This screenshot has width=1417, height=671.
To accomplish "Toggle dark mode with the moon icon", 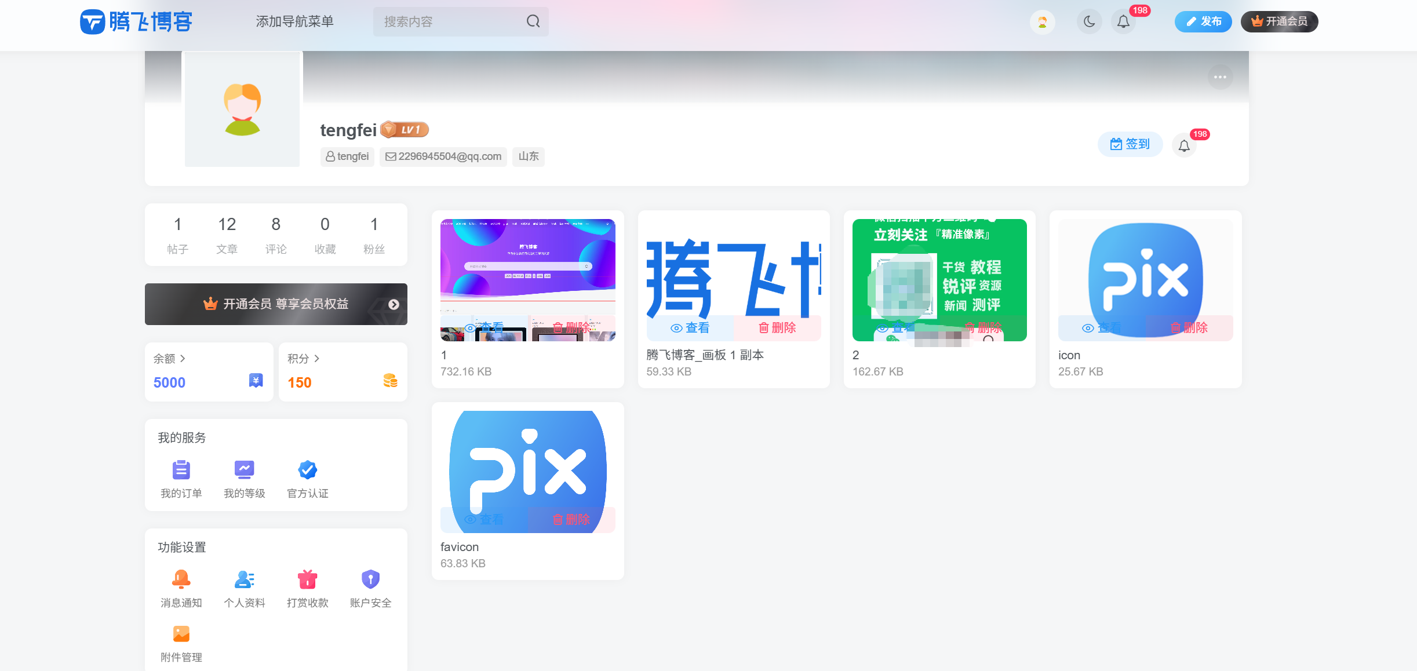I will pyautogui.click(x=1089, y=21).
